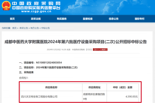Click the 地方公告 breadcrumb link
155x103 pixels.
tap(35, 28)
